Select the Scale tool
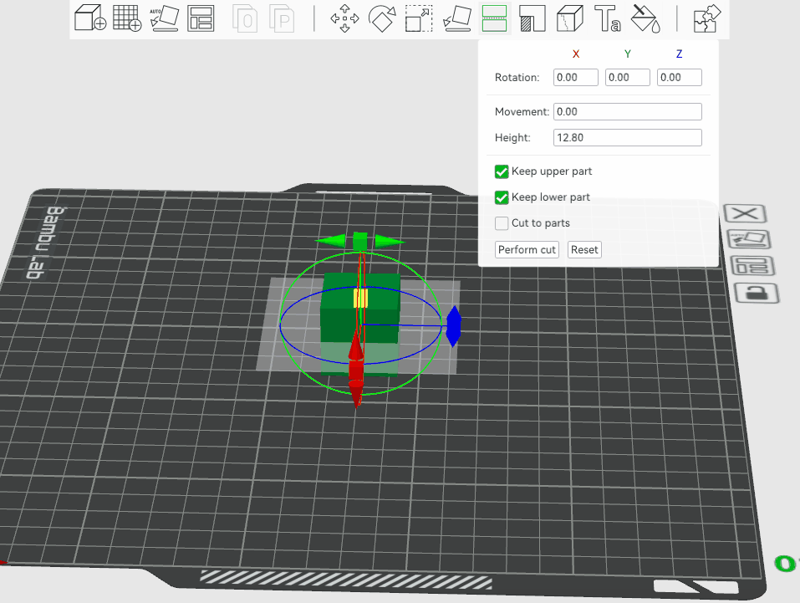 [x=419, y=18]
